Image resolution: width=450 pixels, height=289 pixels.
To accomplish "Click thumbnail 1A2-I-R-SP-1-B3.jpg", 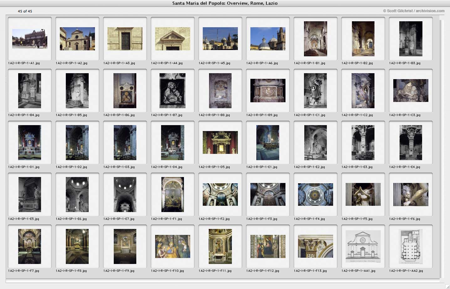I will pos(411,39).
